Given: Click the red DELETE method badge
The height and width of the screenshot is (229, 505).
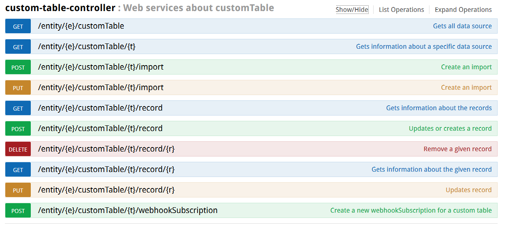Looking at the screenshot, I should point(18,149).
